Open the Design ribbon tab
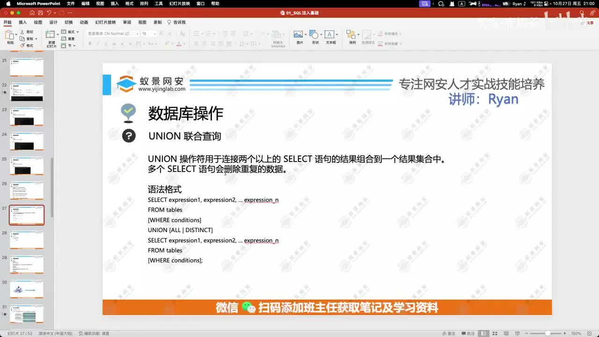Viewport: 599px width, 337px height. 53,22
